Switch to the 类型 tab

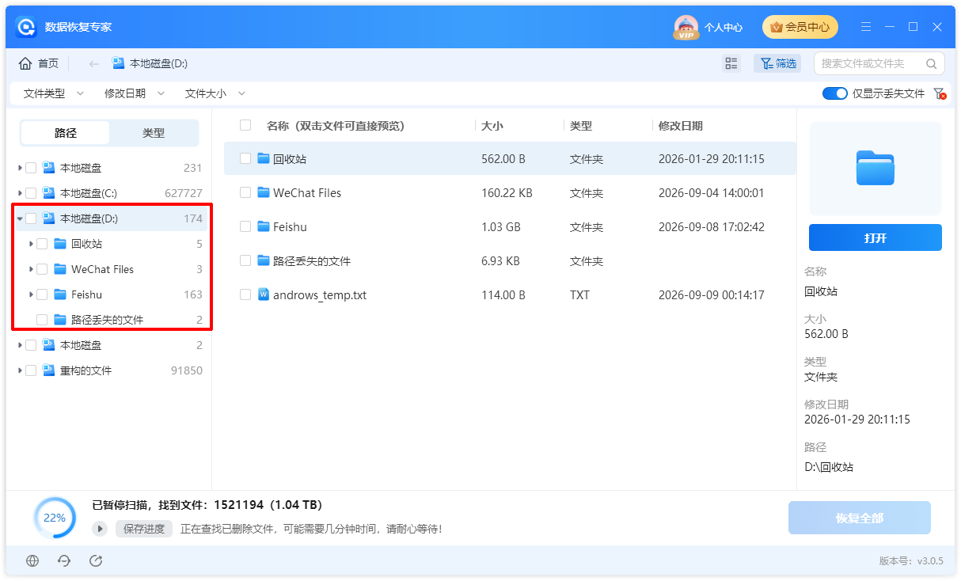point(154,133)
